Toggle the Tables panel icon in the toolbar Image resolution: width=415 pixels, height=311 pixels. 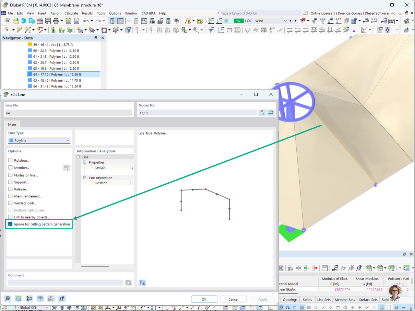click(120, 21)
